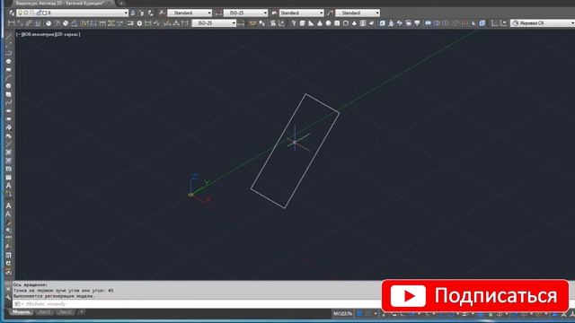The height and width of the screenshot is (323, 575).
Task: Create a Wedge solid
Action: pyautogui.click(x=311, y=23)
